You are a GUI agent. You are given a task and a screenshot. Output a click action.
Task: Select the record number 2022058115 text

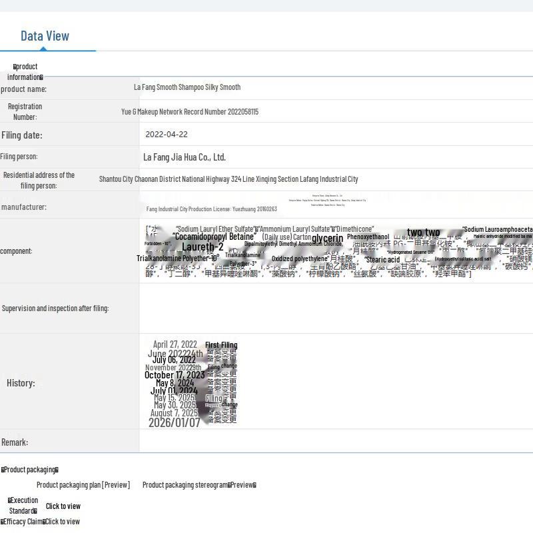[x=189, y=112]
